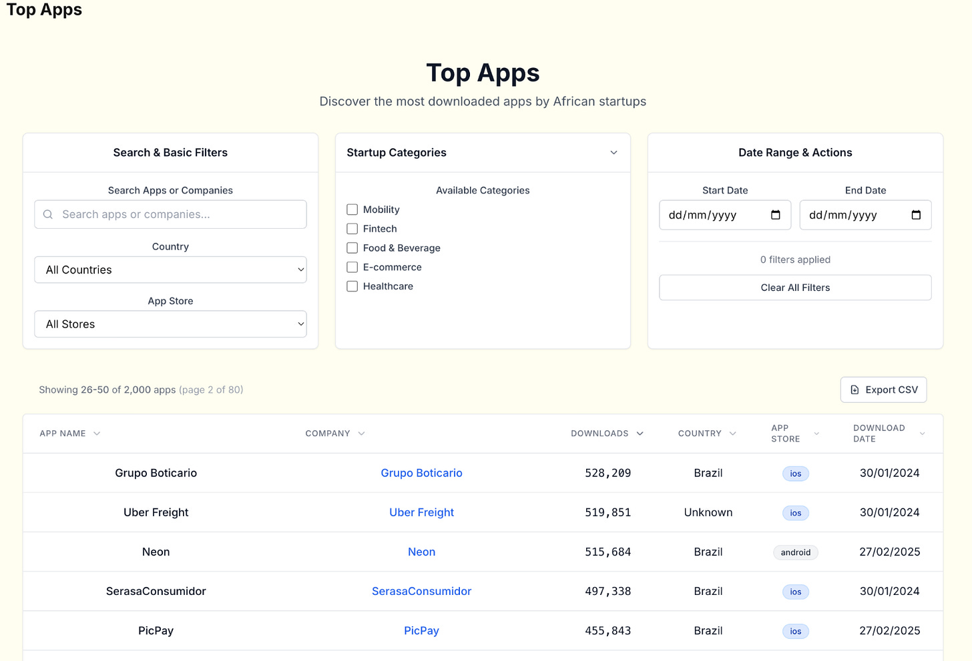This screenshot has height=661, width=972.
Task: Click the 497,338 downloads value
Action: [607, 591]
